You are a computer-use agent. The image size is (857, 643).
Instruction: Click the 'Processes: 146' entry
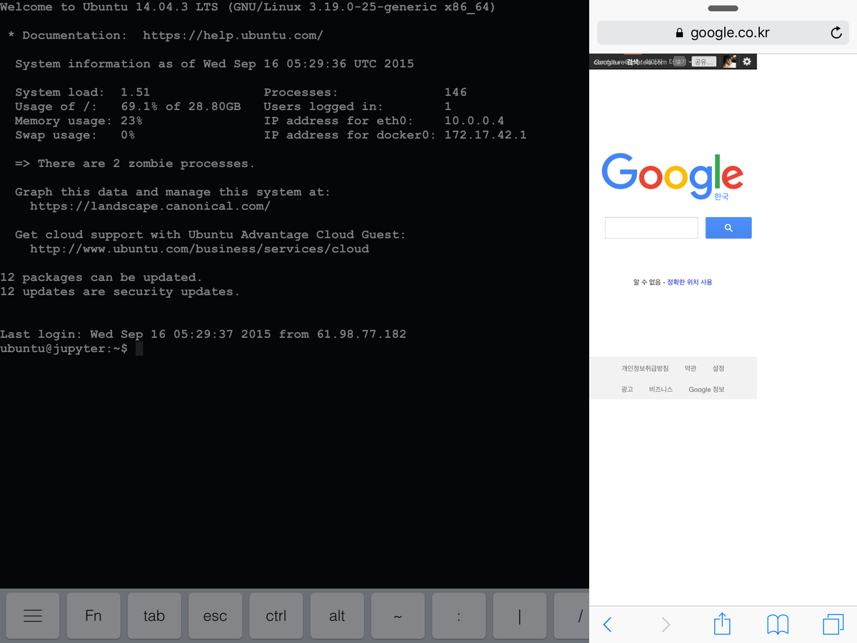365,92
